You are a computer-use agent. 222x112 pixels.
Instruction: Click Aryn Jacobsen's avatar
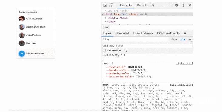pos(22,19)
